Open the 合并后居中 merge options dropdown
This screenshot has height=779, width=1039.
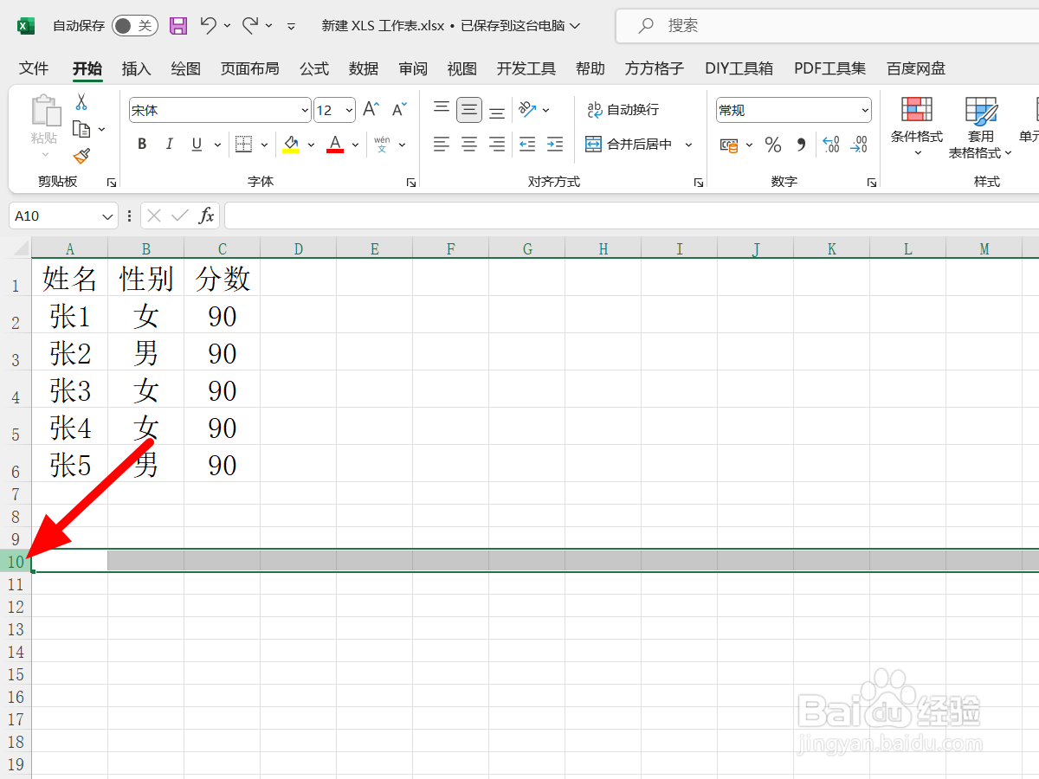tap(687, 145)
